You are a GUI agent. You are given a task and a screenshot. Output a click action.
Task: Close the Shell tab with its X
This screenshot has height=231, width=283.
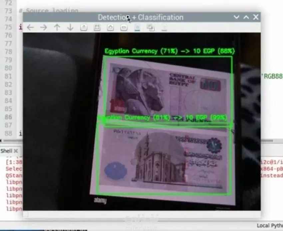(16, 151)
